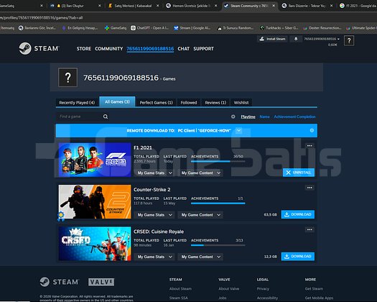Image resolution: width=377 pixels, height=302 pixels.
Task: Expand the remote download target dropdown
Action: click(x=238, y=131)
